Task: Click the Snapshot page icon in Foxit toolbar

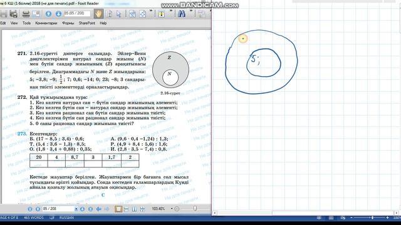Action: [132, 14]
